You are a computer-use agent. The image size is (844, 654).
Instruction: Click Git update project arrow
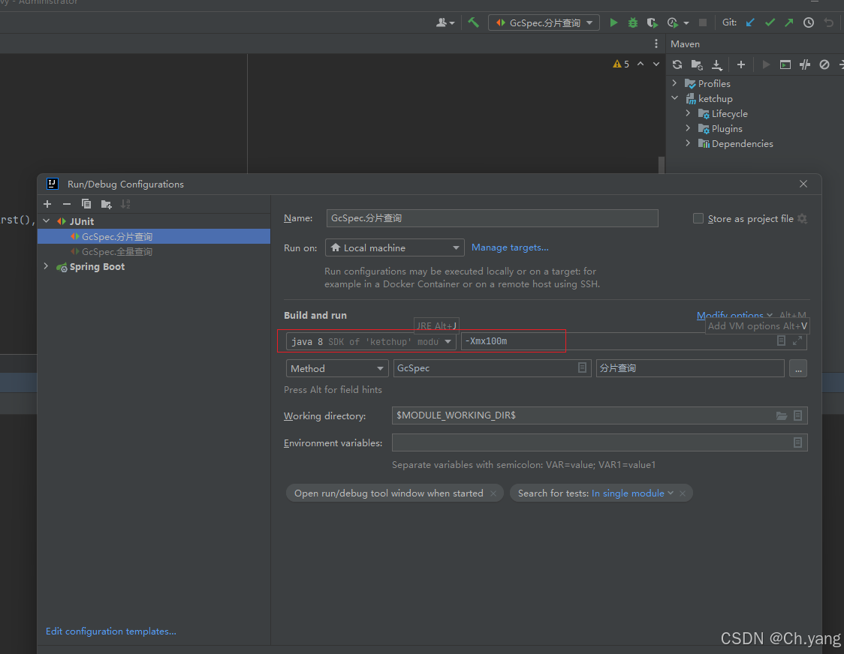[x=750, y=22]
